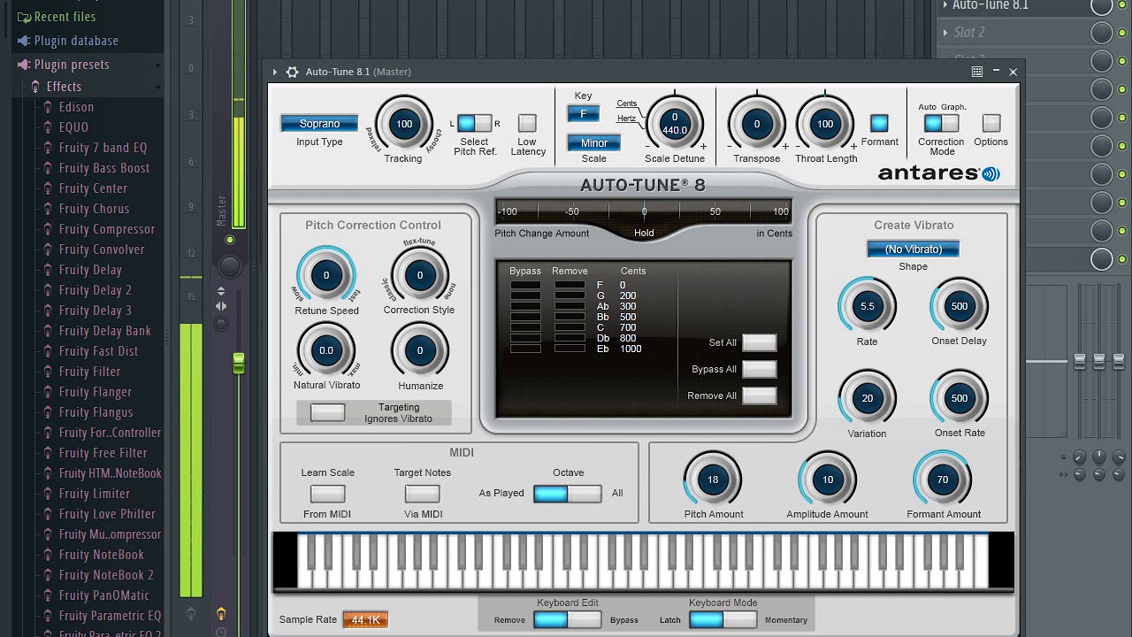Open the Key dropdown showing F
The image size is (1132, 637).
point(583,114)
